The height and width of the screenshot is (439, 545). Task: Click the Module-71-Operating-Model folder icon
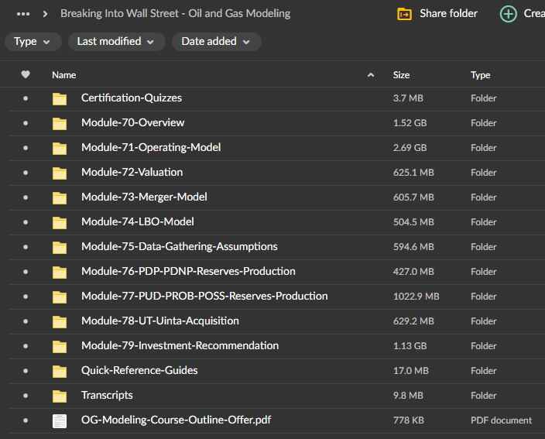(60, 148)
